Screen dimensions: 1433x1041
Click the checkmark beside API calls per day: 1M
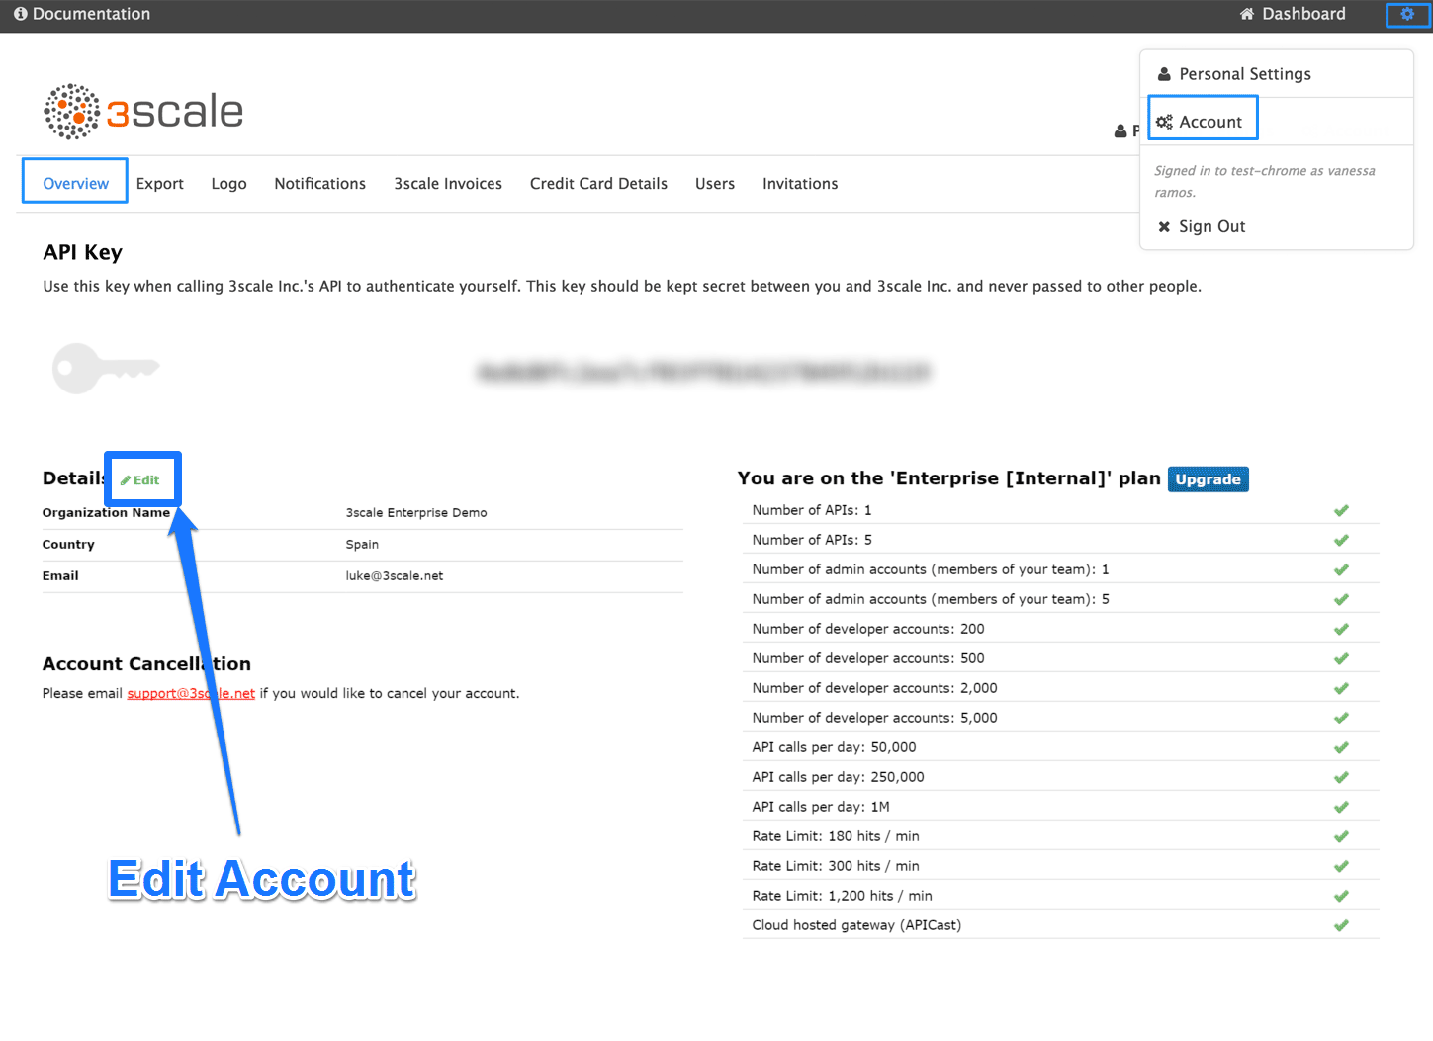pyautogui.click(x=1341, y=807)
